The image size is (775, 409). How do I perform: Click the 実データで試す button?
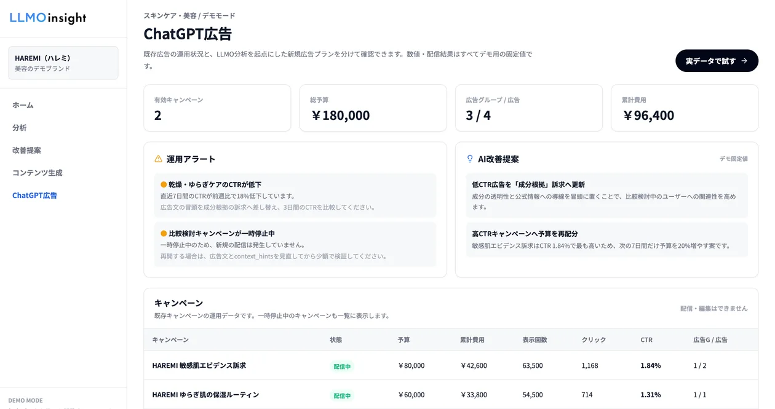coord(717,61)
